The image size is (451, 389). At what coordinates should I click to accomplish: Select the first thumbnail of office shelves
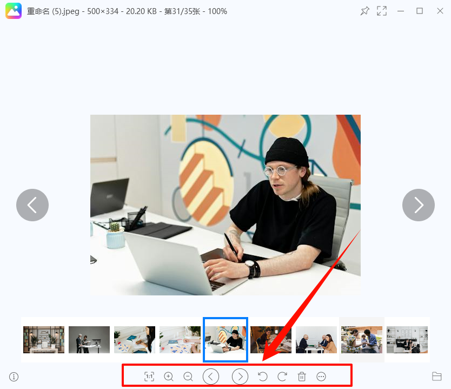point(44,340)
